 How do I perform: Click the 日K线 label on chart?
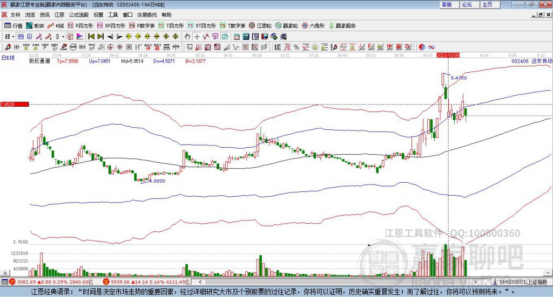8,58
